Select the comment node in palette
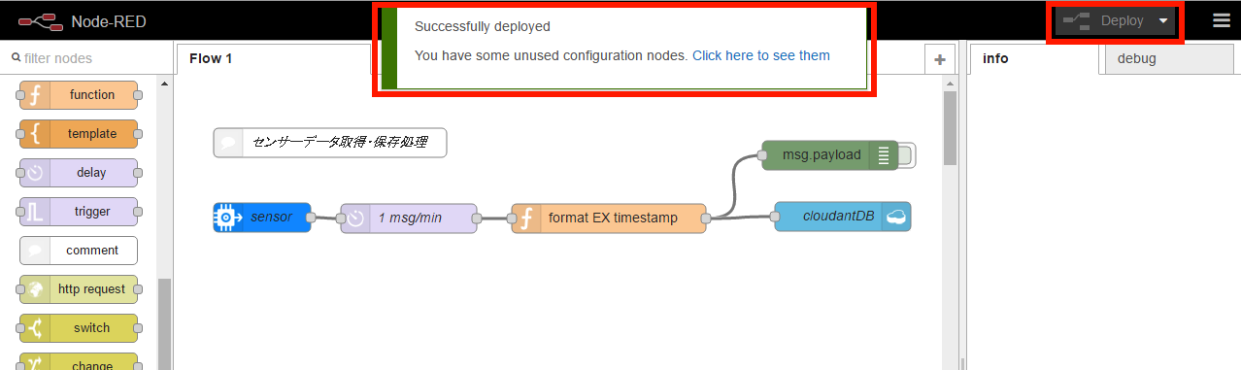The height and width of the screenshot is (370, 1241). pyautogui.click(x=79, y=251)
